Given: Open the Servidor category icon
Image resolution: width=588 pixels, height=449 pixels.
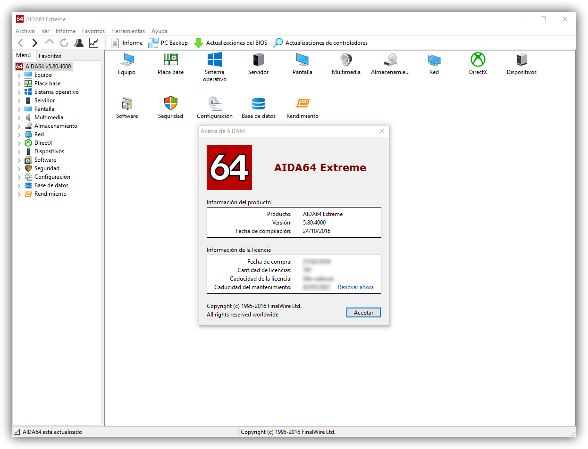Looking at the screenshot, I should tap(258, 59).
